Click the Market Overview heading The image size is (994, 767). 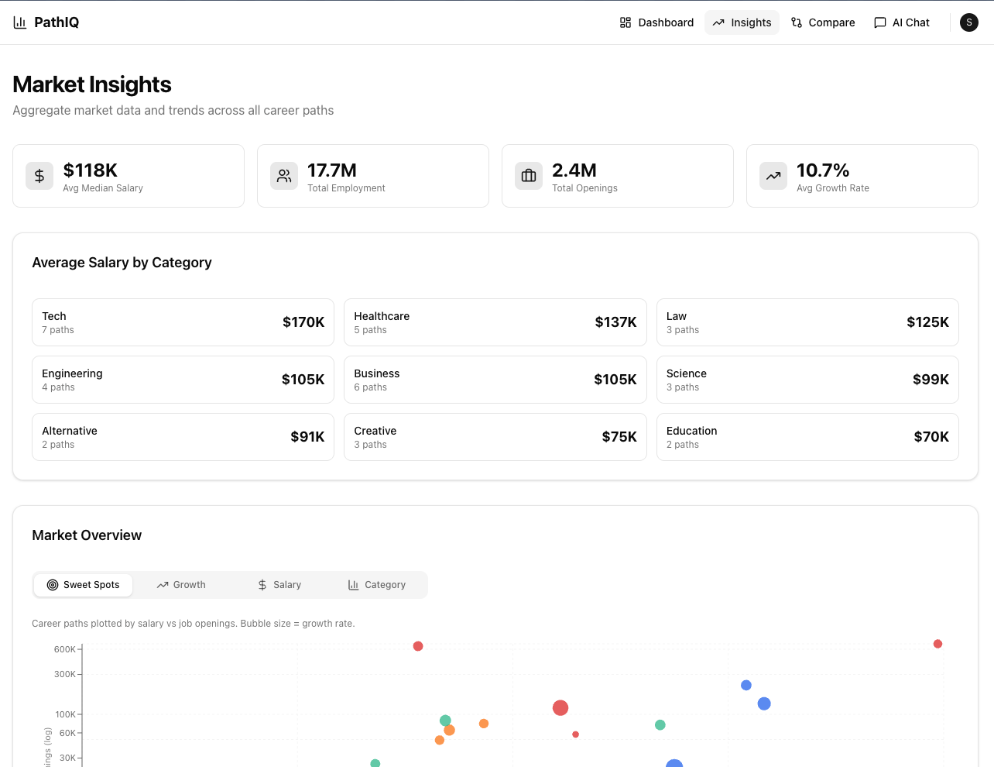click(x=87, y=535)
